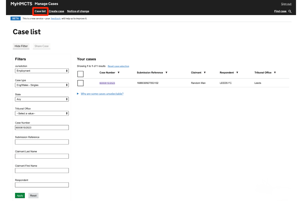Image resolution: width=302 pixels, height=201 pixels.
Task: Click the Find case magnifier icon
Action: click(290, 11)
